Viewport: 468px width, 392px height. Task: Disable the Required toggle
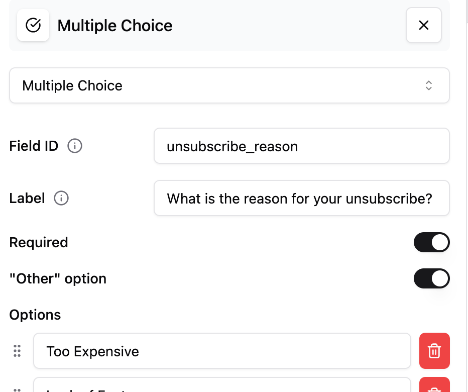click(431, 242)
